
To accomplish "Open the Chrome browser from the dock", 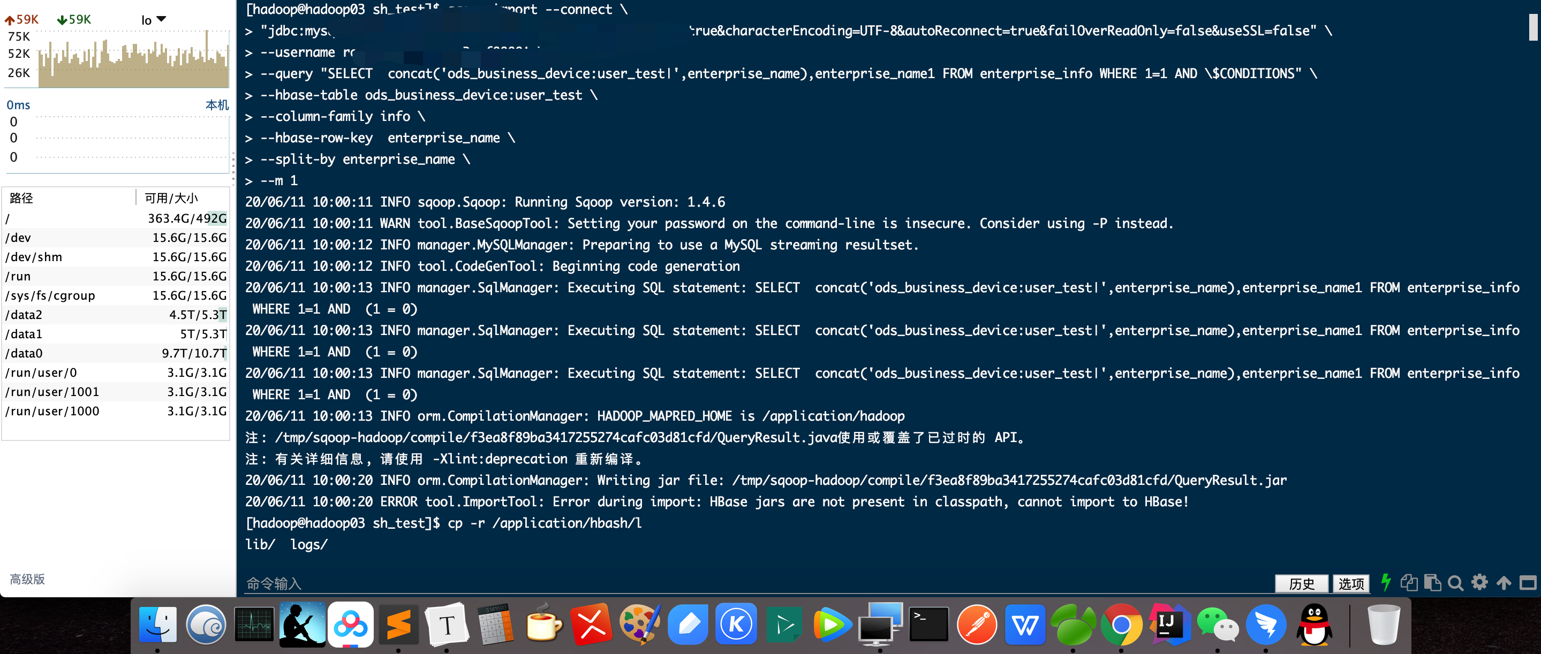I will [1121, 625].
